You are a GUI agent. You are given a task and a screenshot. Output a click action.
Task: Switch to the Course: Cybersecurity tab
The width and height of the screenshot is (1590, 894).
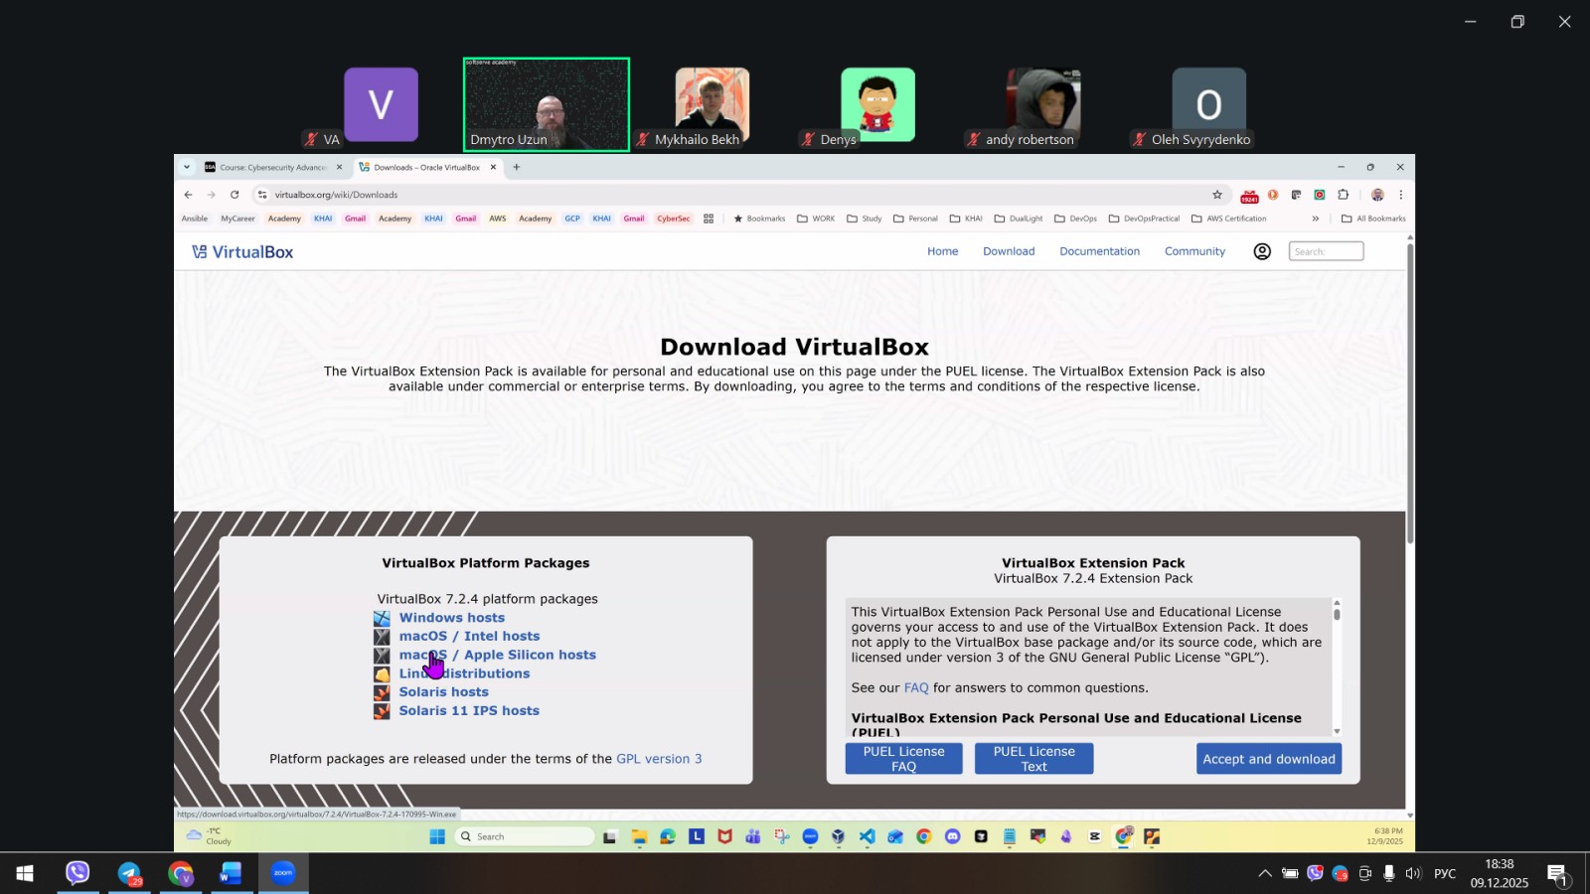[x=272, y=167]
